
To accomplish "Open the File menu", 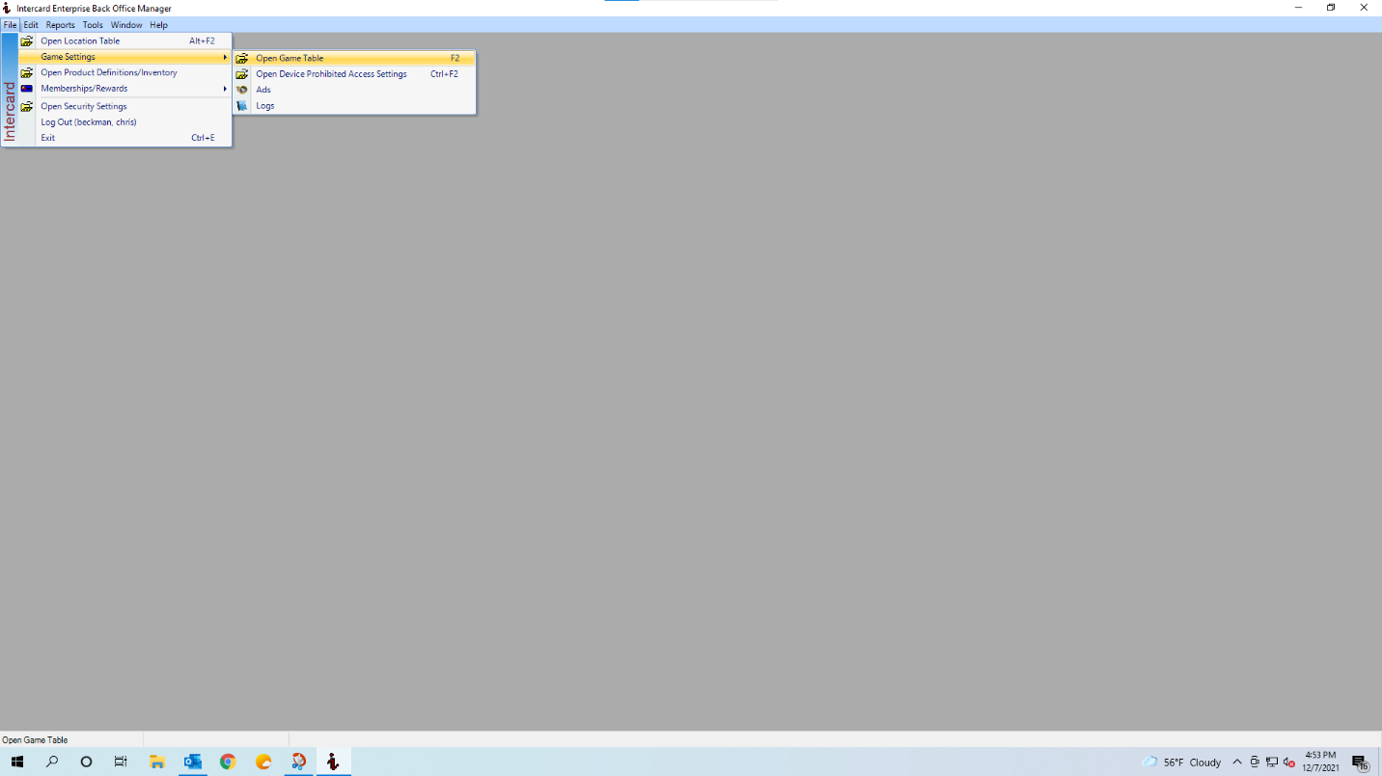I will click(10, 25).
